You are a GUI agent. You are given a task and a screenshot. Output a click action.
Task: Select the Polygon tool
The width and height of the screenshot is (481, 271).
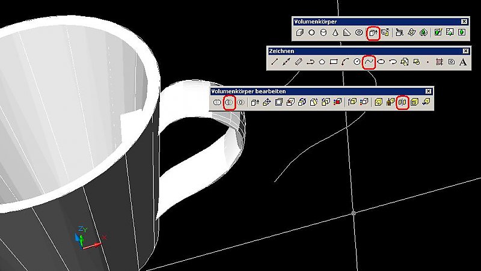322,62
